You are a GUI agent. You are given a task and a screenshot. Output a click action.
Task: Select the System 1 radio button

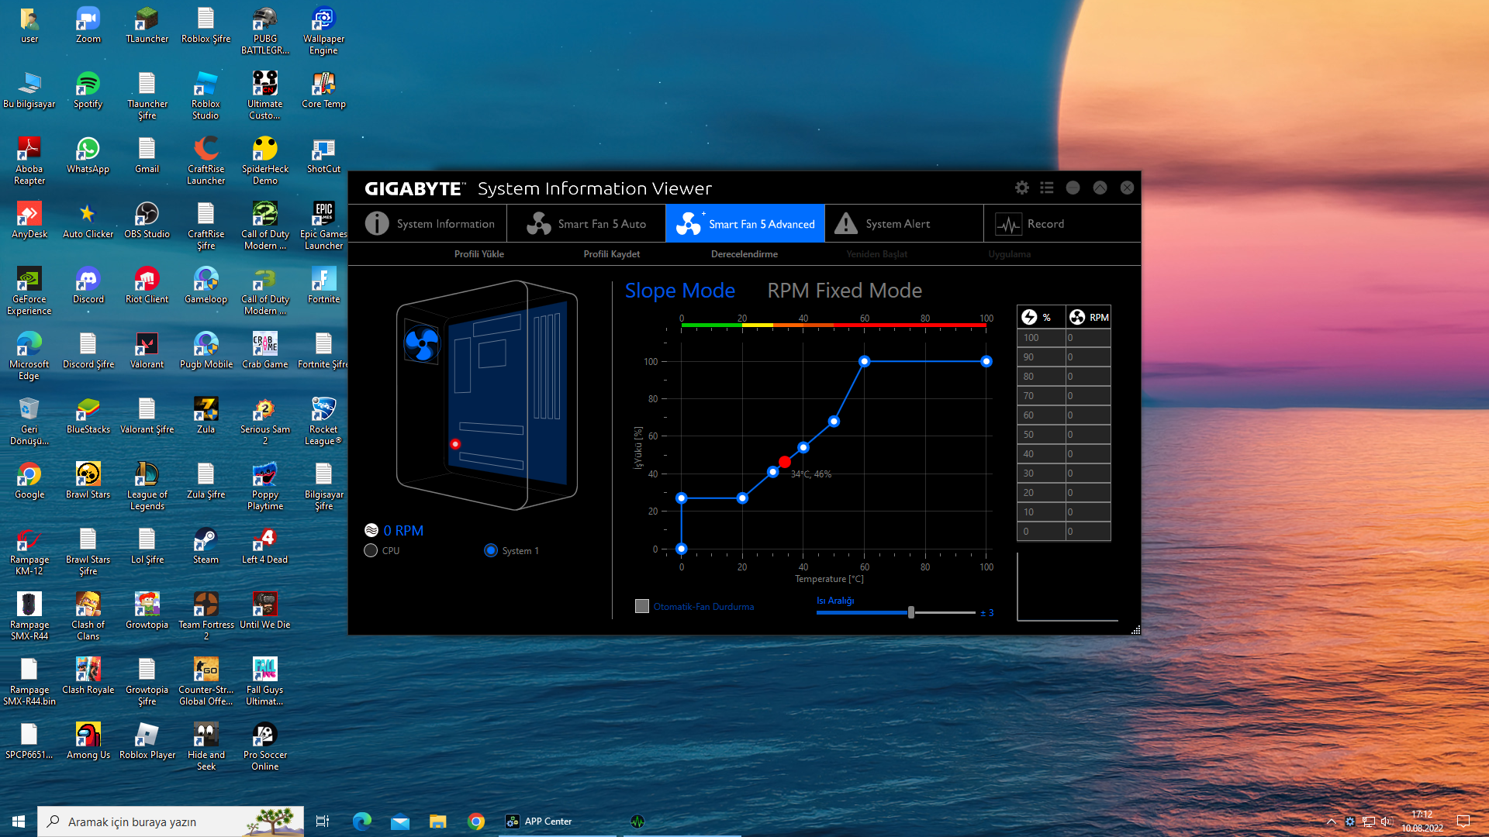[x=491, y=550]
